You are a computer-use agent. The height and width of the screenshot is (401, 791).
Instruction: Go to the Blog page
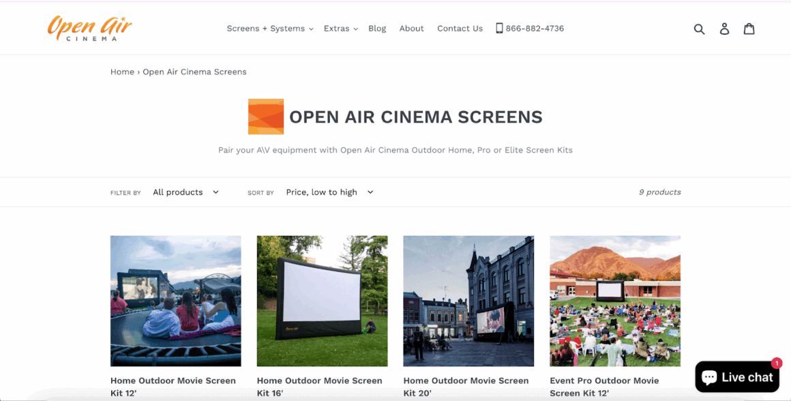377,29
